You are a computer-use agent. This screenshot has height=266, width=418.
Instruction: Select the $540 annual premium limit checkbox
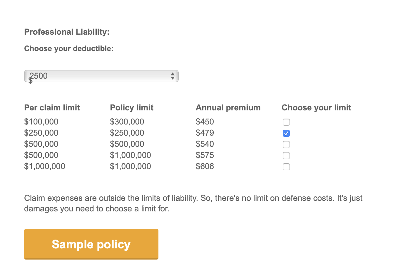click(x=286, y=144)
